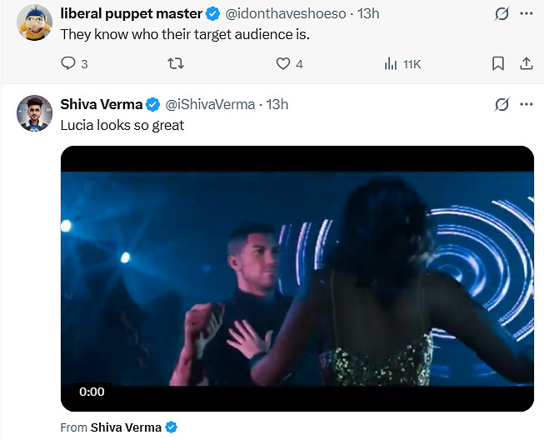The height and width of the screenshot is (440, 544).
Task: Open Grok icon on liberal puppet master's post
Action: click(x=502, y=14)
